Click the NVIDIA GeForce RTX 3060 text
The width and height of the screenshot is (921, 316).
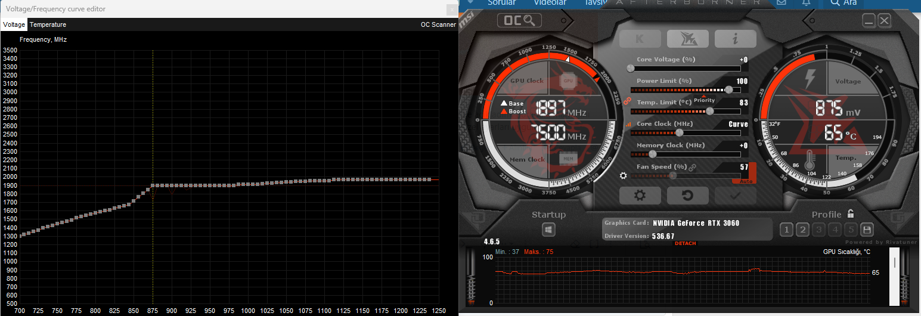(x=696, y=223)
